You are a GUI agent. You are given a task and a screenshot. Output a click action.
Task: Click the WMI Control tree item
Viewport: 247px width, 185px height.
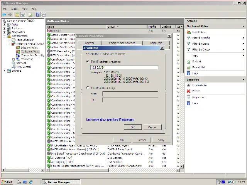tap(24, 67)
